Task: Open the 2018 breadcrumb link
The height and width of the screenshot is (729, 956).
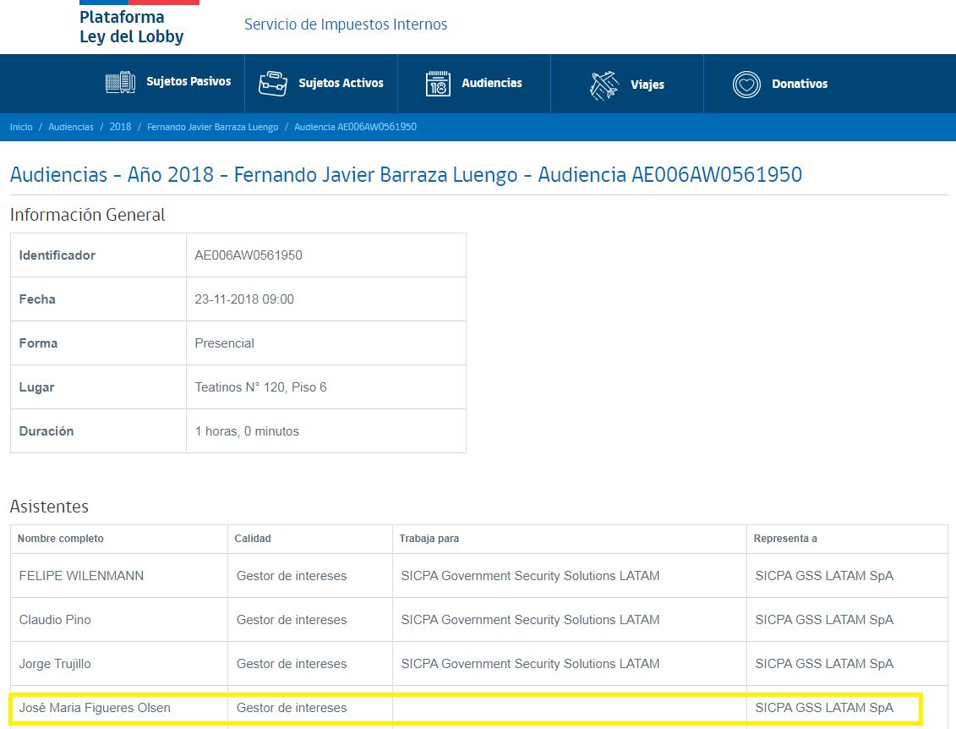Action: tap(121, 127)
